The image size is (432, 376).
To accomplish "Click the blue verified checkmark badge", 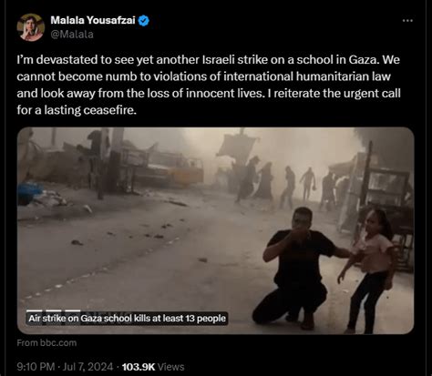I will click(x=144, y=21).
